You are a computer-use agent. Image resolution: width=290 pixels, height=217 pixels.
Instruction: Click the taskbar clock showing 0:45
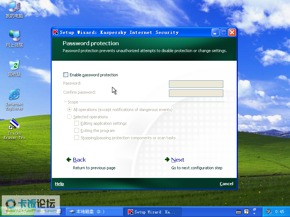click(x=279, y=212)
